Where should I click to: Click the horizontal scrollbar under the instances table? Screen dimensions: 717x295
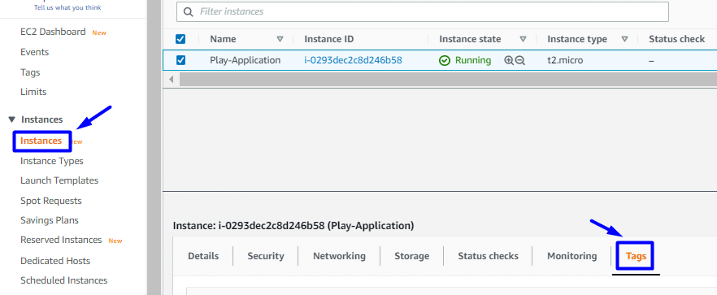click(448, 79)
